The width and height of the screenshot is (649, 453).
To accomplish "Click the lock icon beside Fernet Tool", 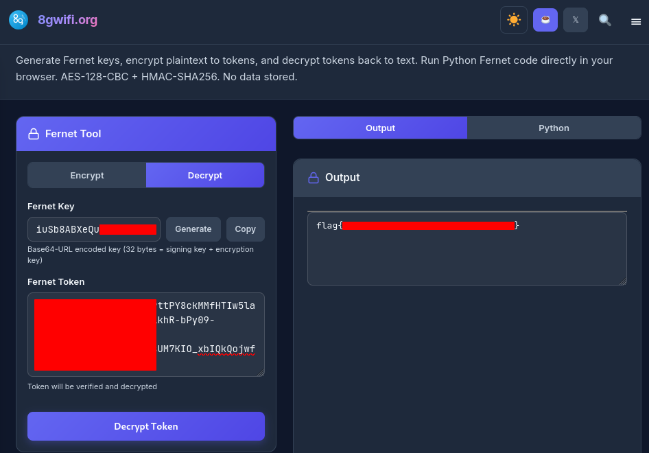I will 34,134.
